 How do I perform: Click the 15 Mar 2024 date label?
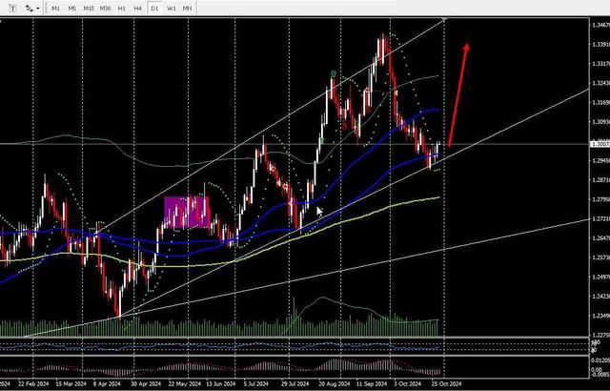click(x=71, y=383)
